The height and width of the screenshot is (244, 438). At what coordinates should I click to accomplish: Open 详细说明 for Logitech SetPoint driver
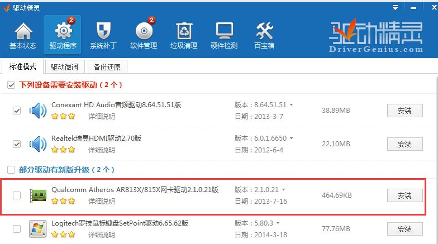(x=102, y=235)
